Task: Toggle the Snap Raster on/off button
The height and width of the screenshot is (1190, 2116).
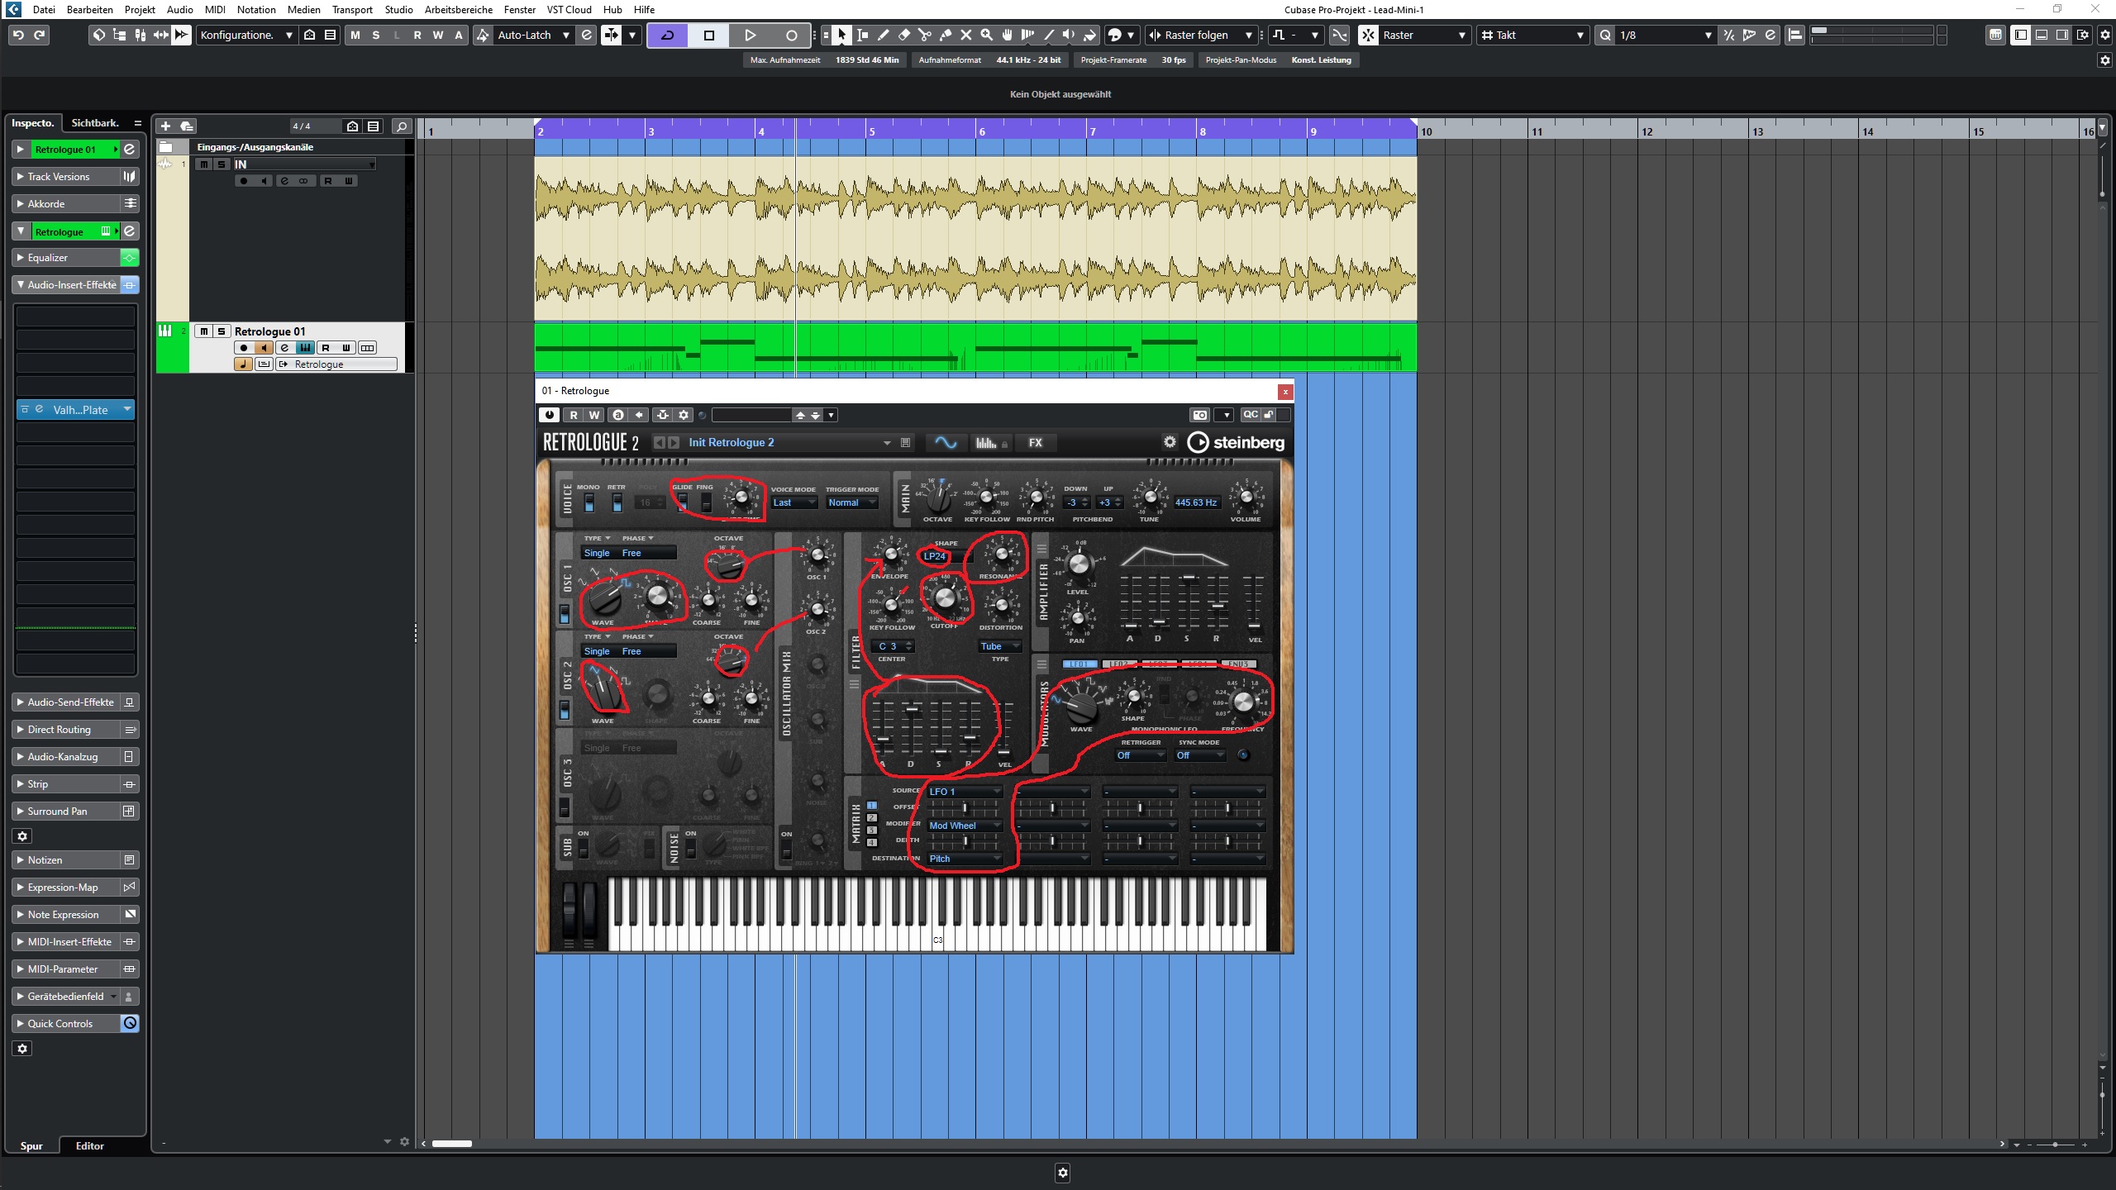Action: click(x=1369, y=35)
